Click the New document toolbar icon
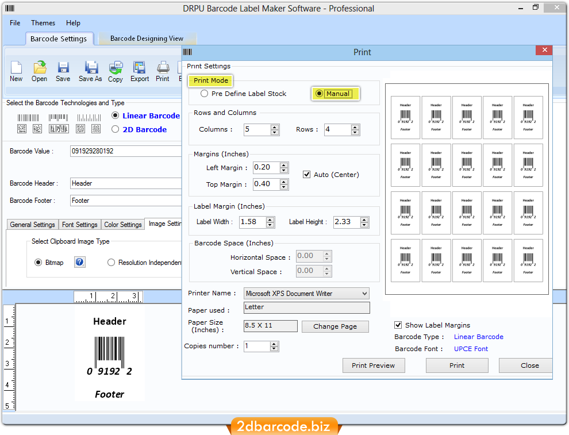 click(x=16, y=67)
